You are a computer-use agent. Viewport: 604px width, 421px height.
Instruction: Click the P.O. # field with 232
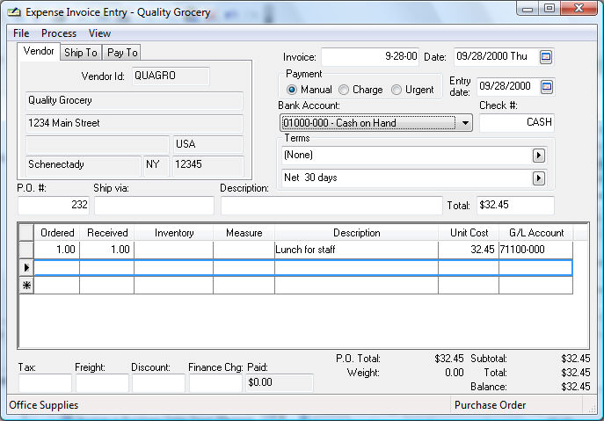click(54, 205)
